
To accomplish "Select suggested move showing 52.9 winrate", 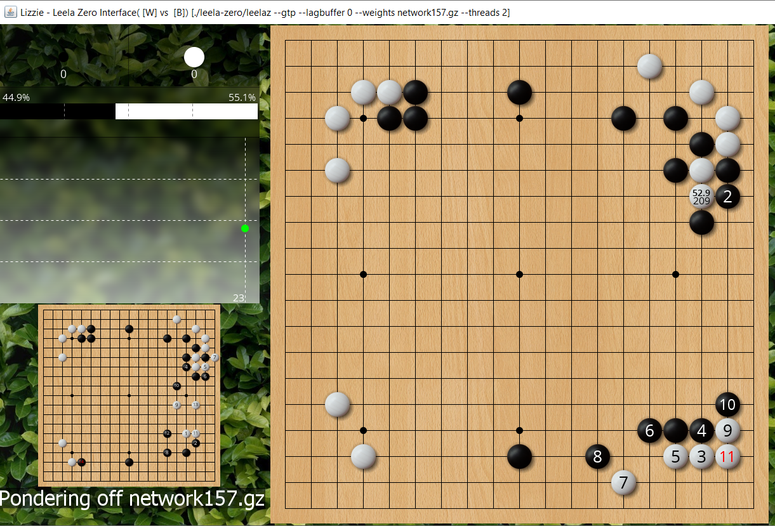I will click(x=701, y=196).
